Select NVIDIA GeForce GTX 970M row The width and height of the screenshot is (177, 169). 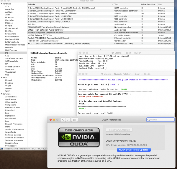[x=101, y=35]
